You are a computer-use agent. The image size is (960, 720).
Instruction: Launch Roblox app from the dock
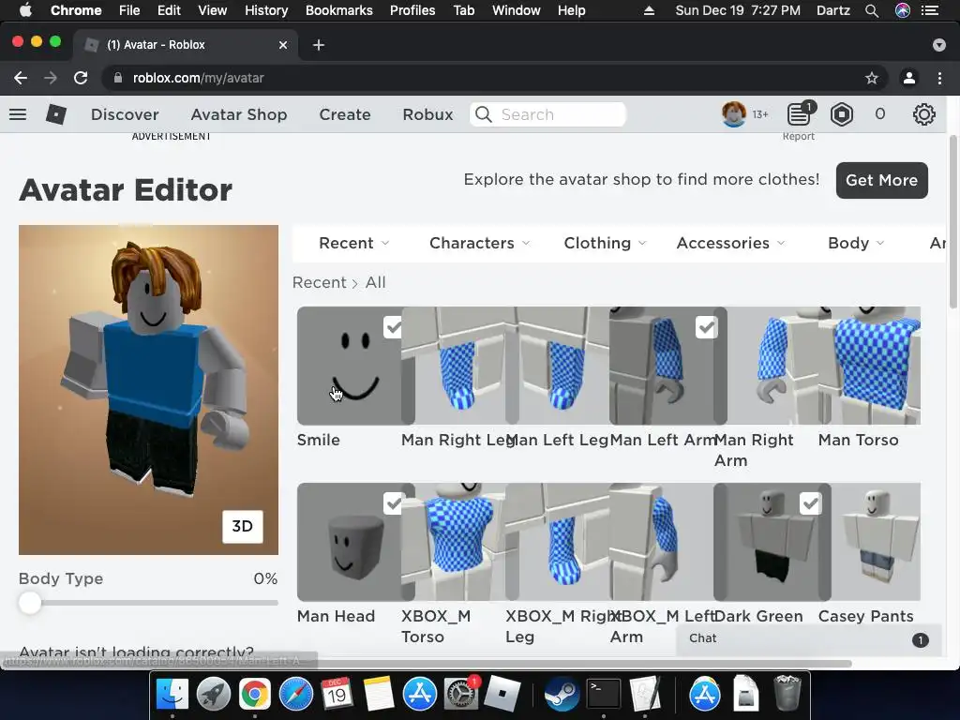click(502, 694)
